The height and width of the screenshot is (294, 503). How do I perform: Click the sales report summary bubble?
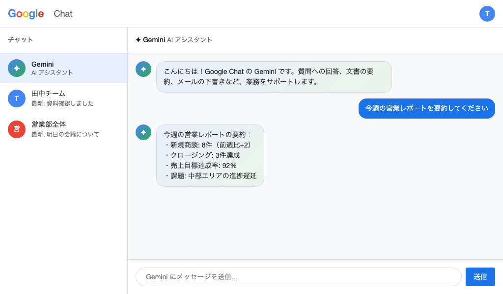tap(210, 155)
